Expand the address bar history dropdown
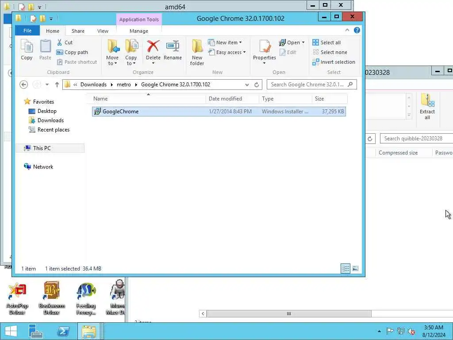Viewport: 453px width, 340px height. coord(247,85)
